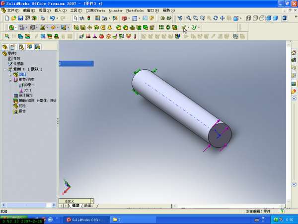The height and width of the screenshot is (224, 298).
Task: Open the folder 9 taskbar button
Action: click(134, 220)
